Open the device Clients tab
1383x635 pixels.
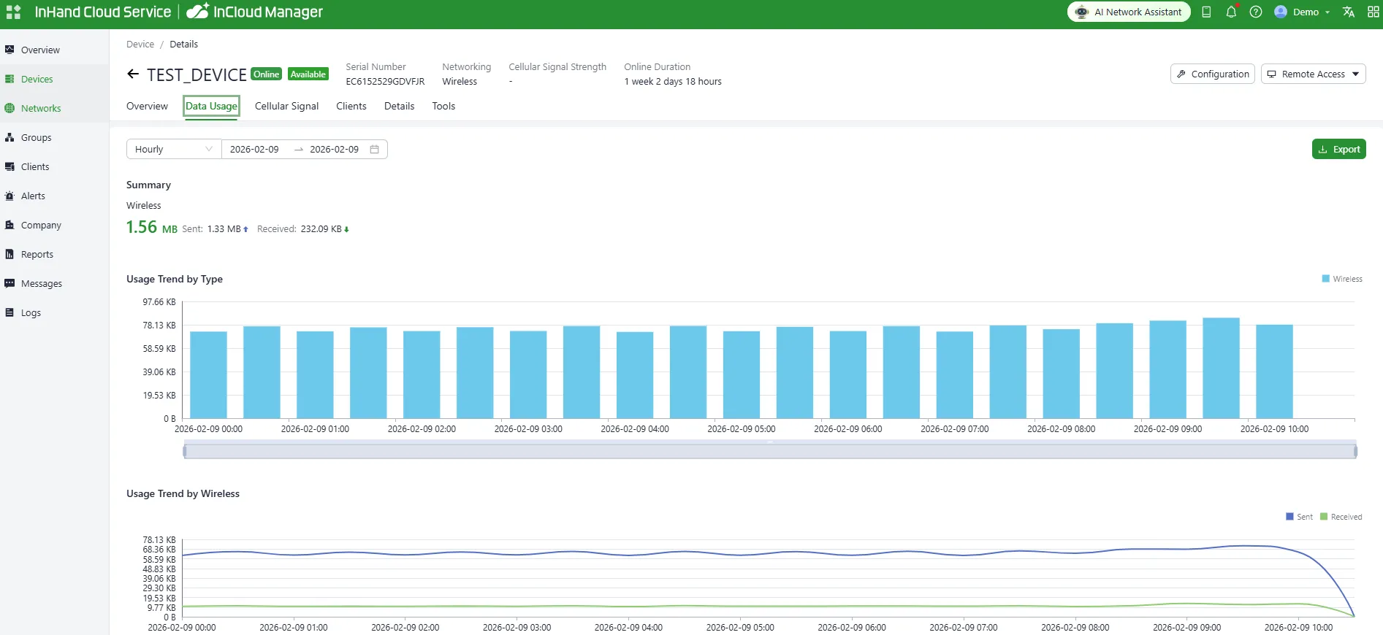coord(351,106)
